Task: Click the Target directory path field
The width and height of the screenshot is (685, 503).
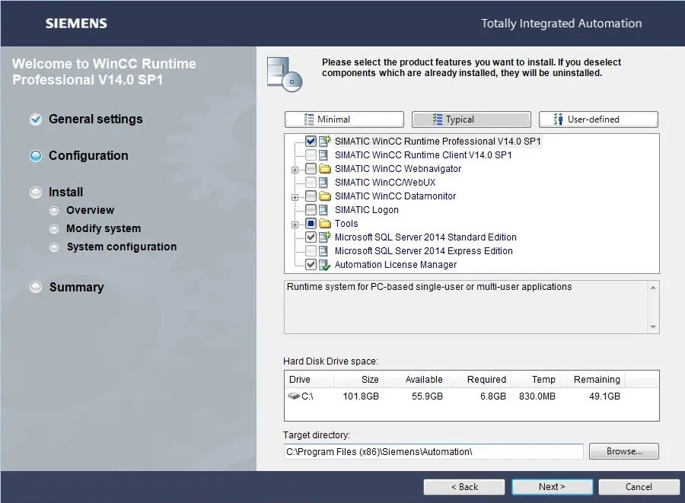Action: [x=433, y=452]
